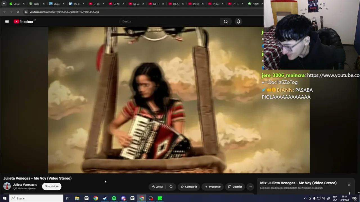Launch Steam from the taskbar
360x202 pixels.
(105, 198)
